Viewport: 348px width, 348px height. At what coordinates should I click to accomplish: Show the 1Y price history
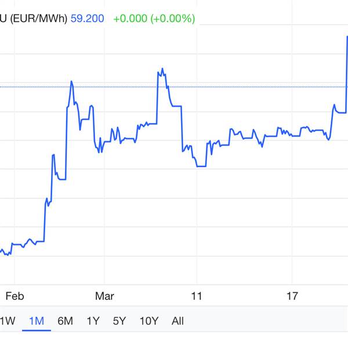(93, 321)
